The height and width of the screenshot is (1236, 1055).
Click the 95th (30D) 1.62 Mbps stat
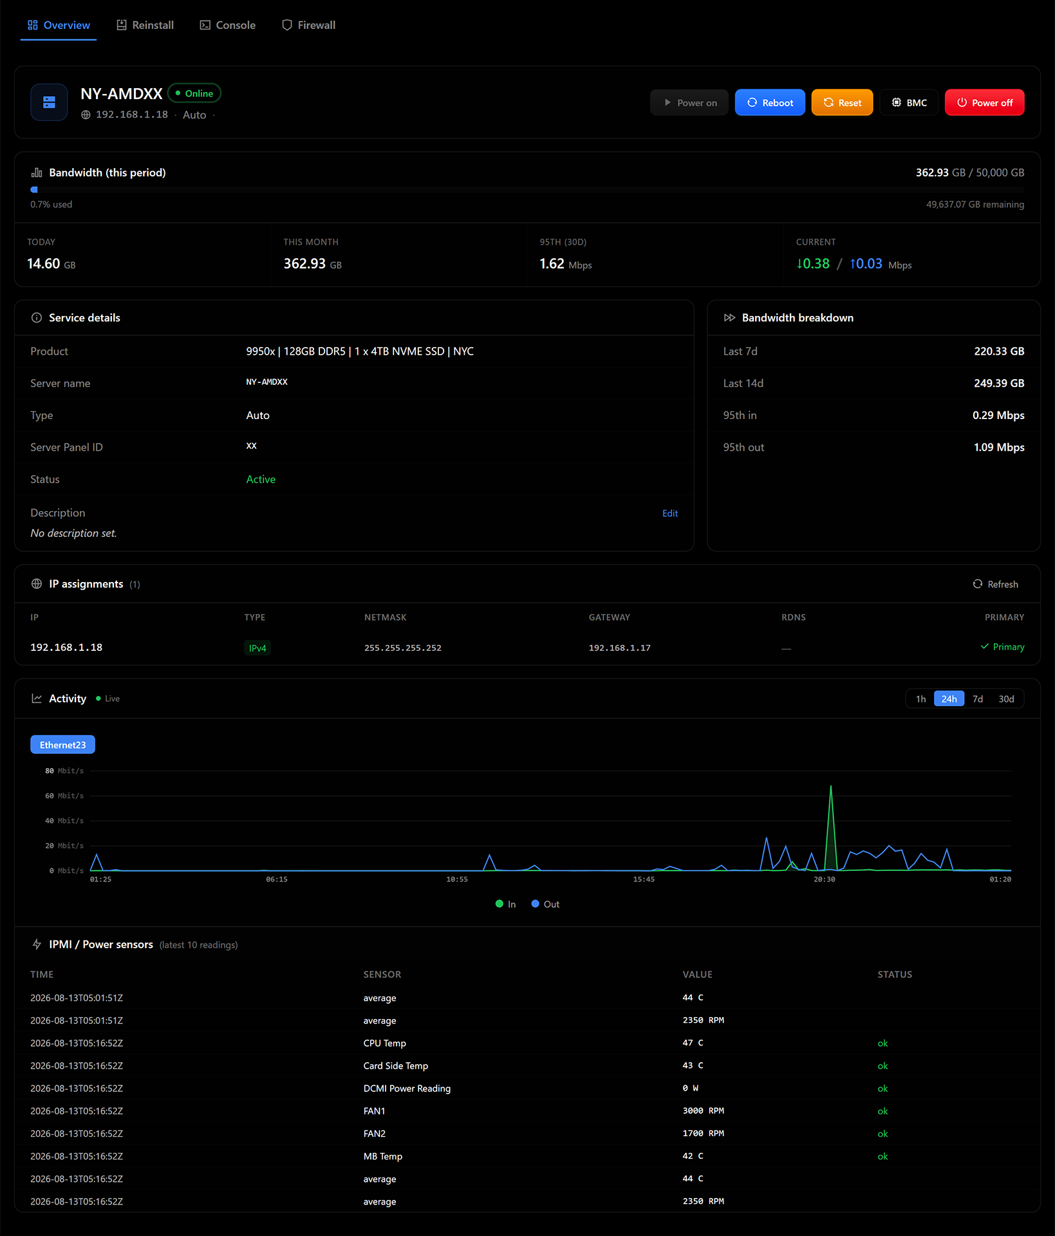coord(566,264)
